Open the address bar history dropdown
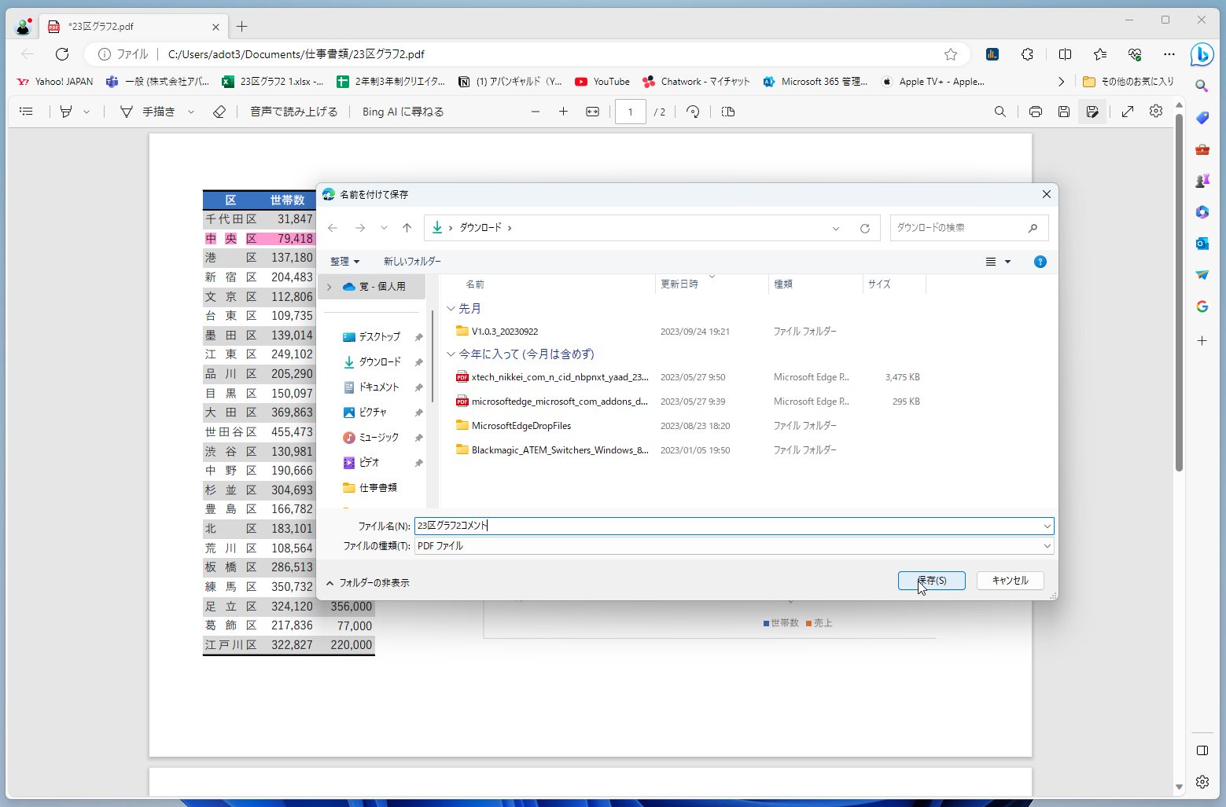 836,228
